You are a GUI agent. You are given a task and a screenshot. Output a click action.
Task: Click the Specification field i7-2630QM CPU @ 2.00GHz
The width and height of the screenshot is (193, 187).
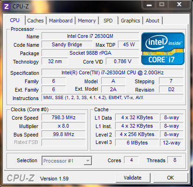pyautogui.click(x=112, y=72)
